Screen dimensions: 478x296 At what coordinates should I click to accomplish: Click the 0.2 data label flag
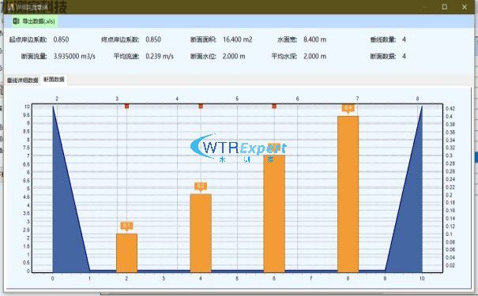pyautogui.click(x=201, y=186)
